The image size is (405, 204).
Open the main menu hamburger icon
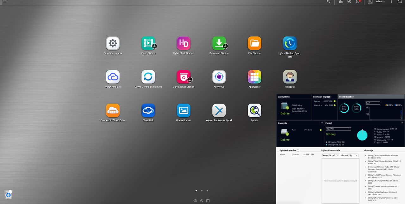pyautogui.click(x=5, y=2)
